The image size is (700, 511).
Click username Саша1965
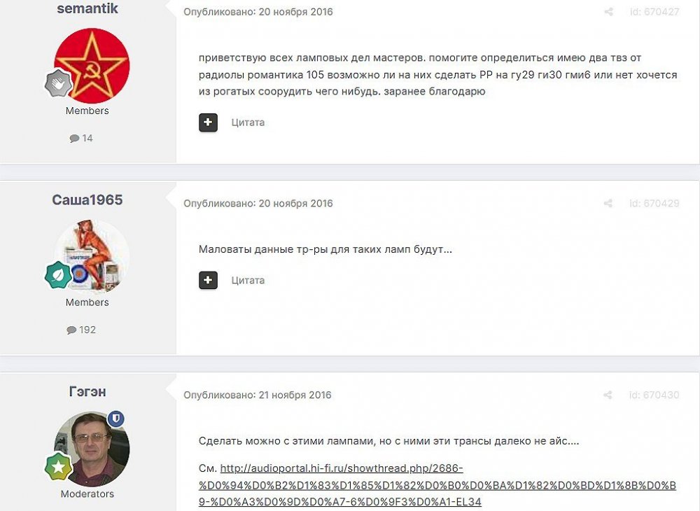tap(87, 199)
